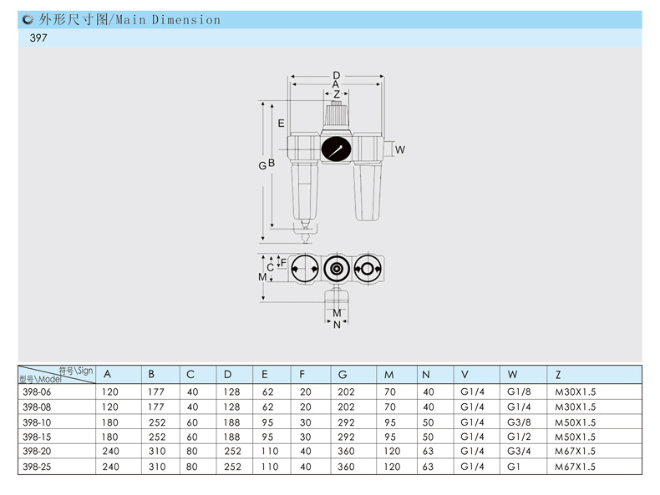Click the center circle in the top view
Screen dimensions: 660x495
336,270
